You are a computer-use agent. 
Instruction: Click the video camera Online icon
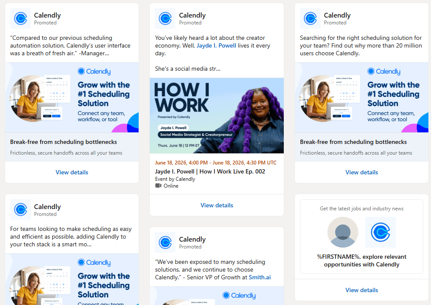click(158, 185)
